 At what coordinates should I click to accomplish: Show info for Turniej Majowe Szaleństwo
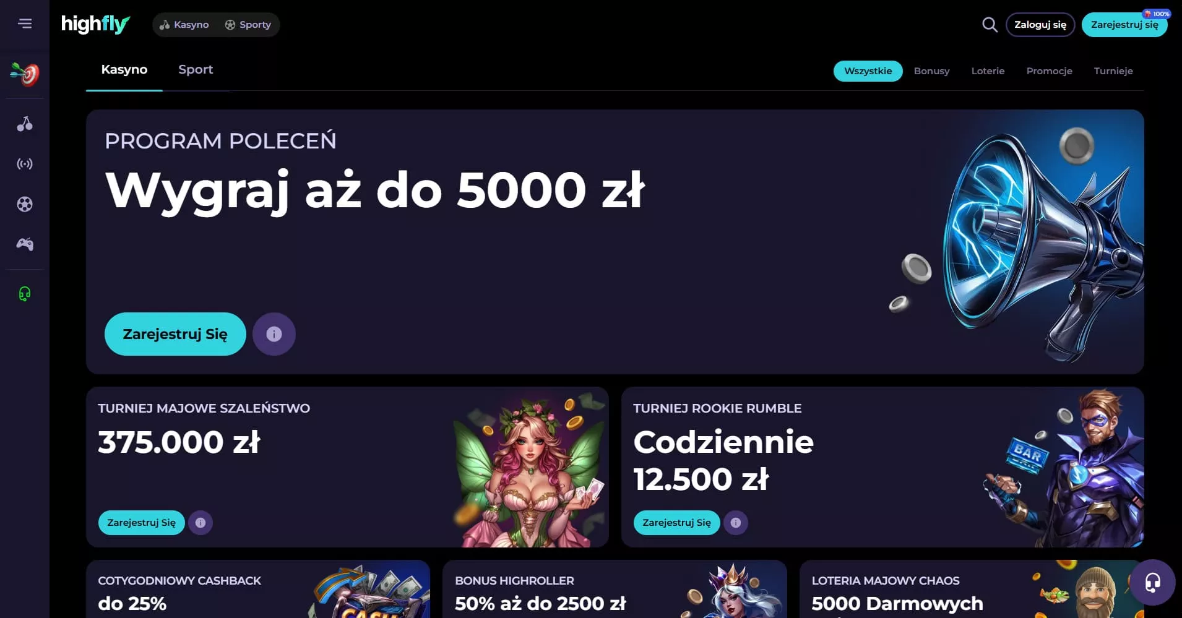(x=201, y=523)
